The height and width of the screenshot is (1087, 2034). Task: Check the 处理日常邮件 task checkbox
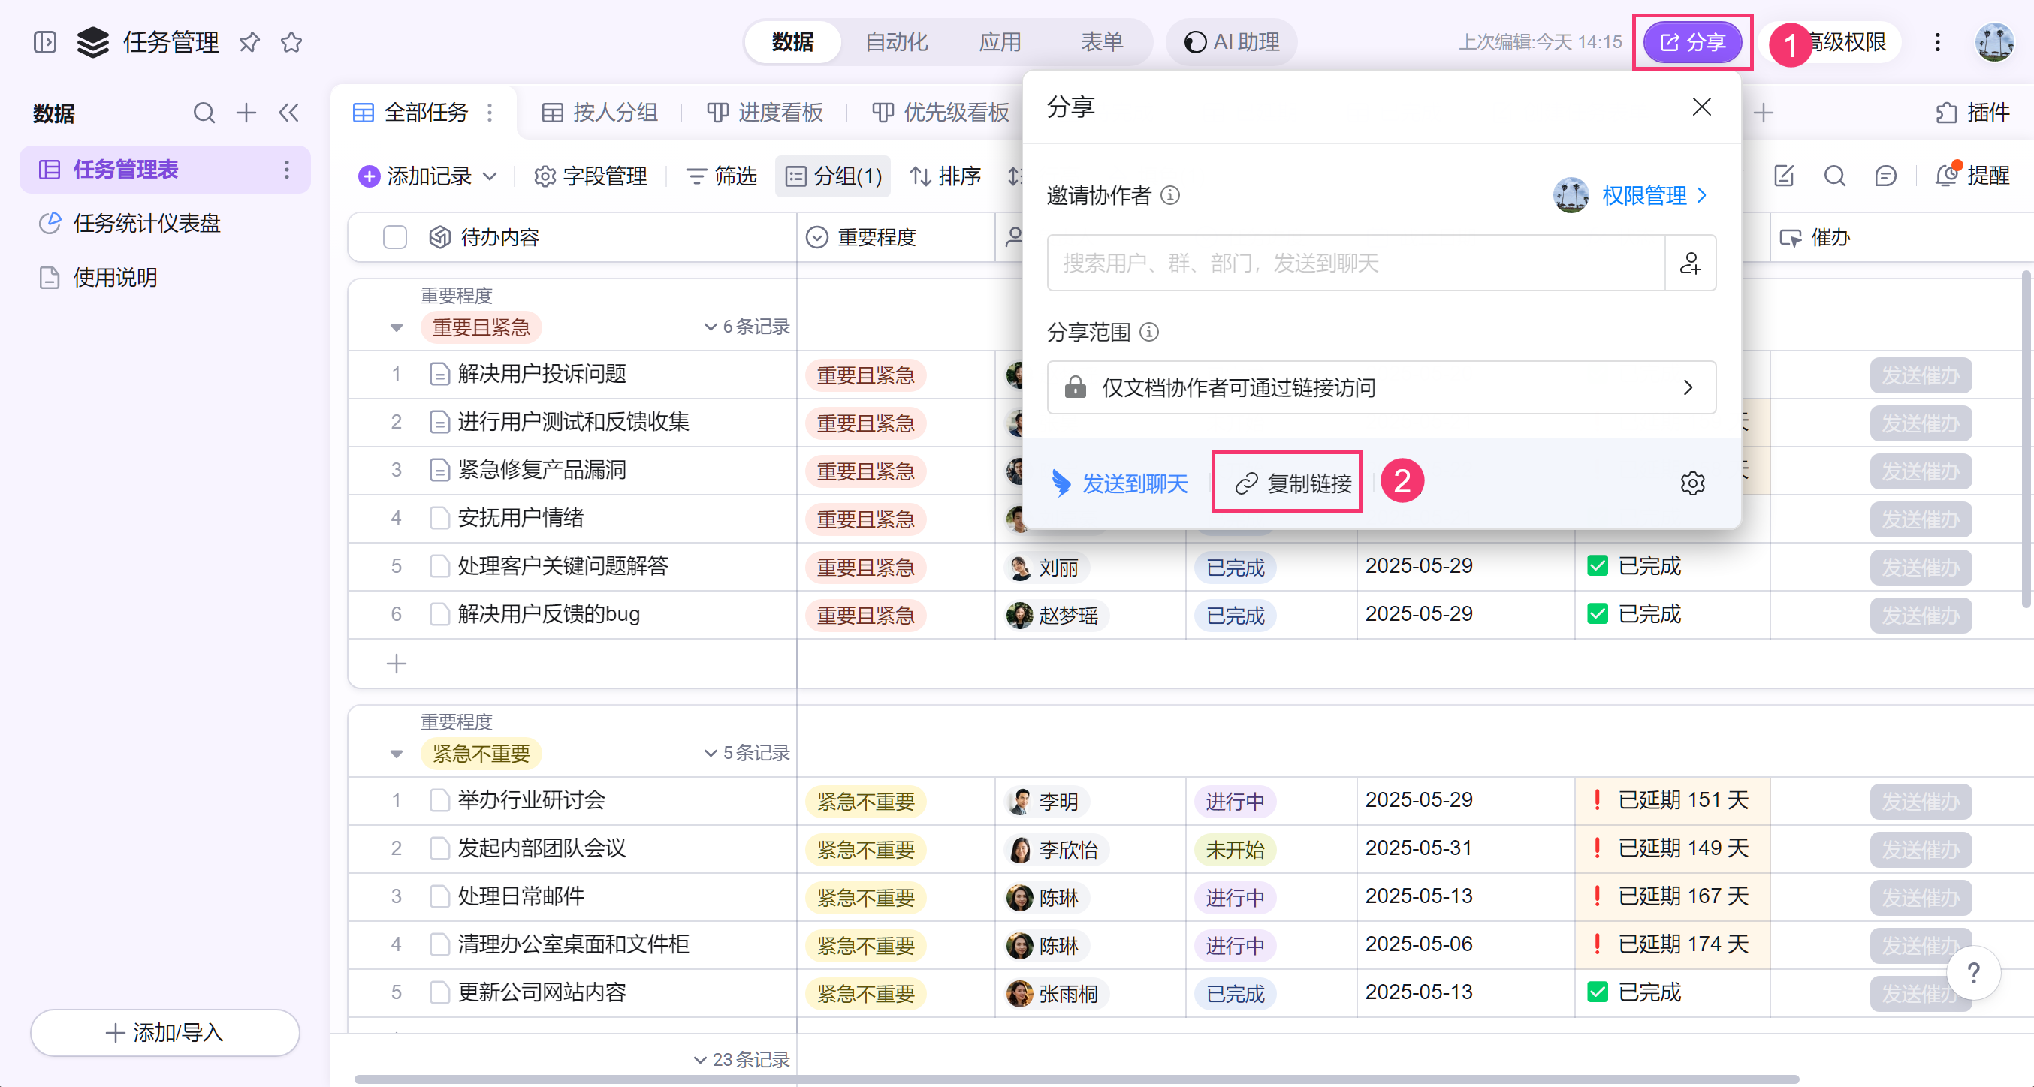[x=439, y=897]
